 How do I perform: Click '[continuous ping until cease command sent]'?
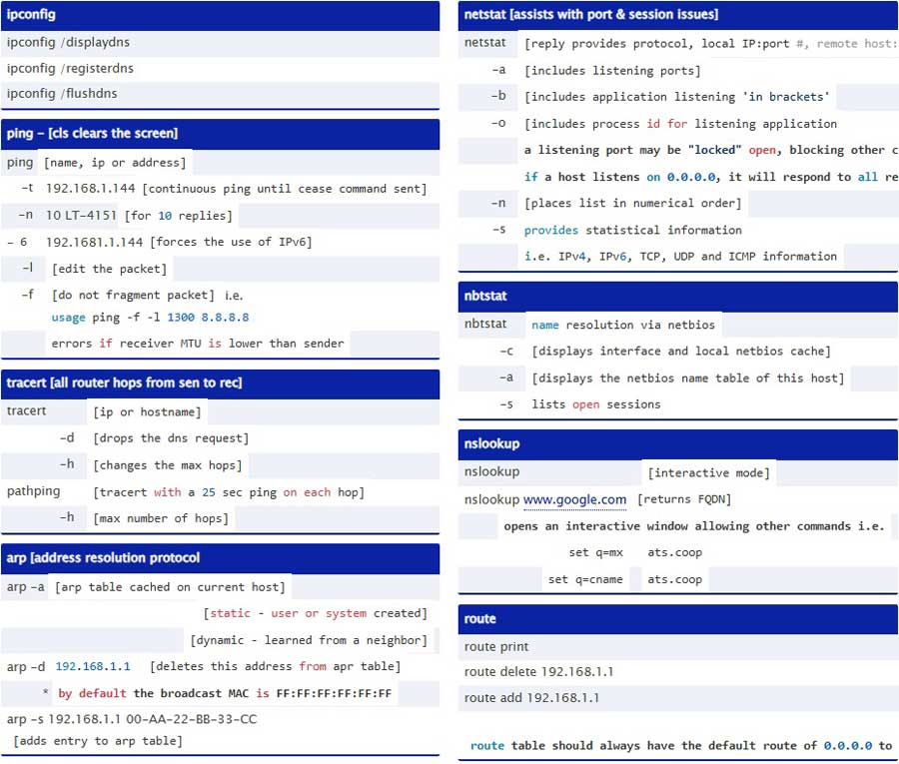[x=285, y=189]
